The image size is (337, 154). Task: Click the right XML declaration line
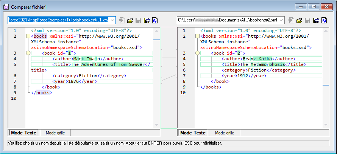tap(251, 31)
